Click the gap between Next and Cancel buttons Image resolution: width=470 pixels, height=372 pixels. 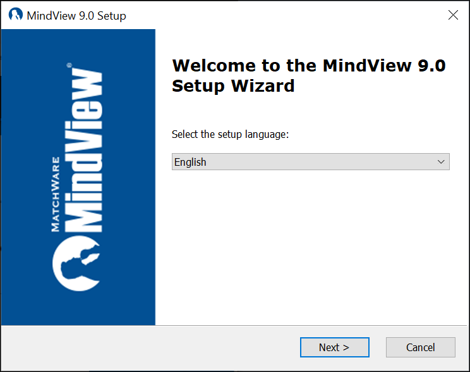click(x=378, y=347)
